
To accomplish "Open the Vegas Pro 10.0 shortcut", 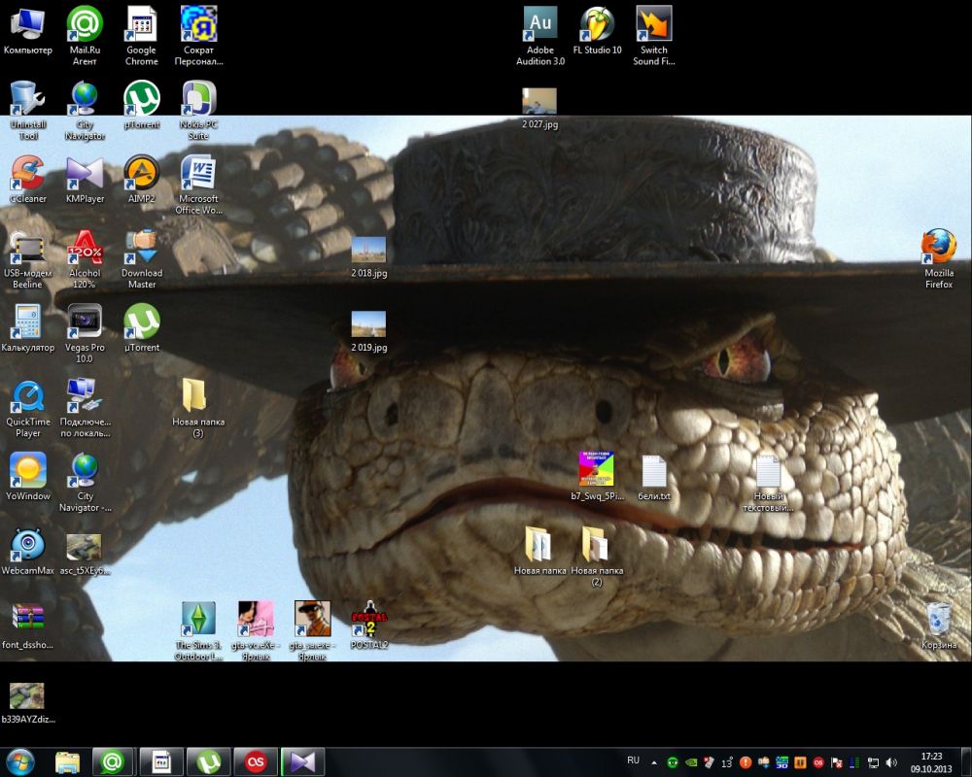I will pyautogui.click(x=85, y=333).
